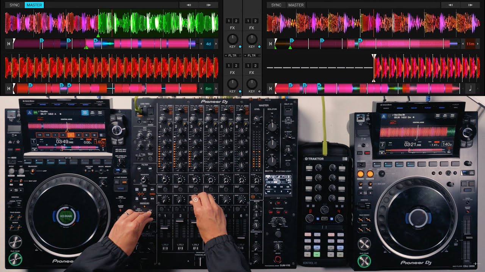
Task: Assign FX unit 1 on the upper left mixer channel
Action: pos(229,21)
